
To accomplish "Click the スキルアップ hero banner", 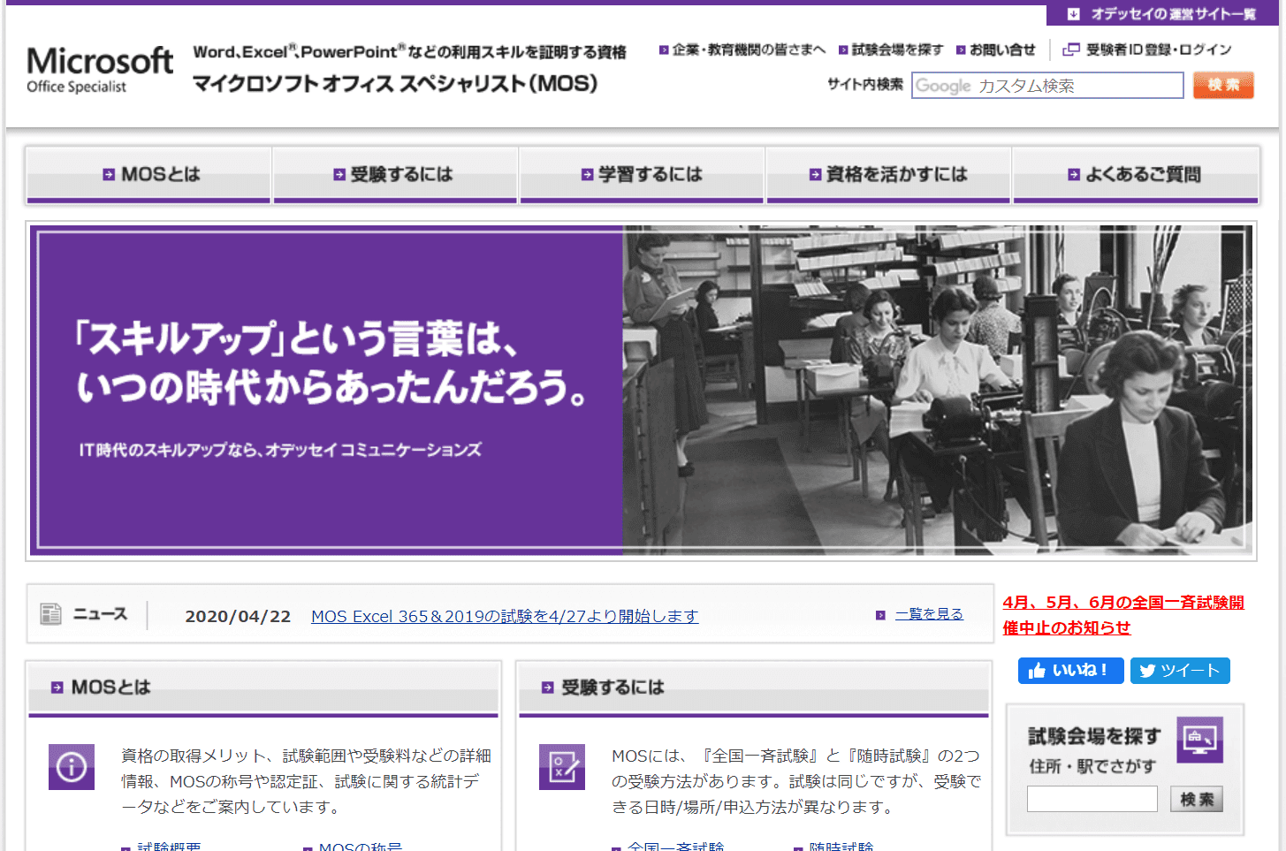I will (641, 391).
